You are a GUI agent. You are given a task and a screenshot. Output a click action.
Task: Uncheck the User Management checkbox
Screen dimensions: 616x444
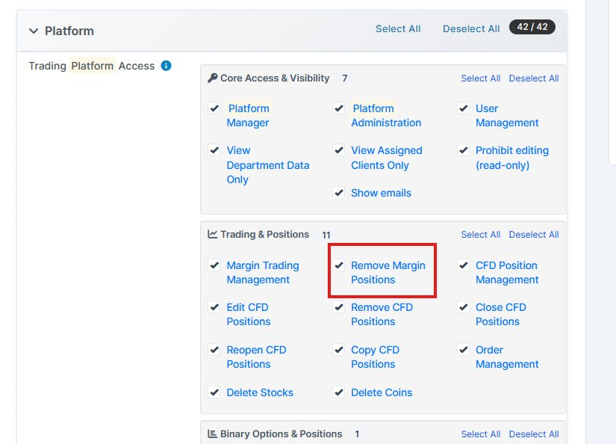point(463,108)
